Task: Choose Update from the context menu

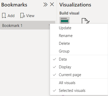Action: (x=79, y=28)
